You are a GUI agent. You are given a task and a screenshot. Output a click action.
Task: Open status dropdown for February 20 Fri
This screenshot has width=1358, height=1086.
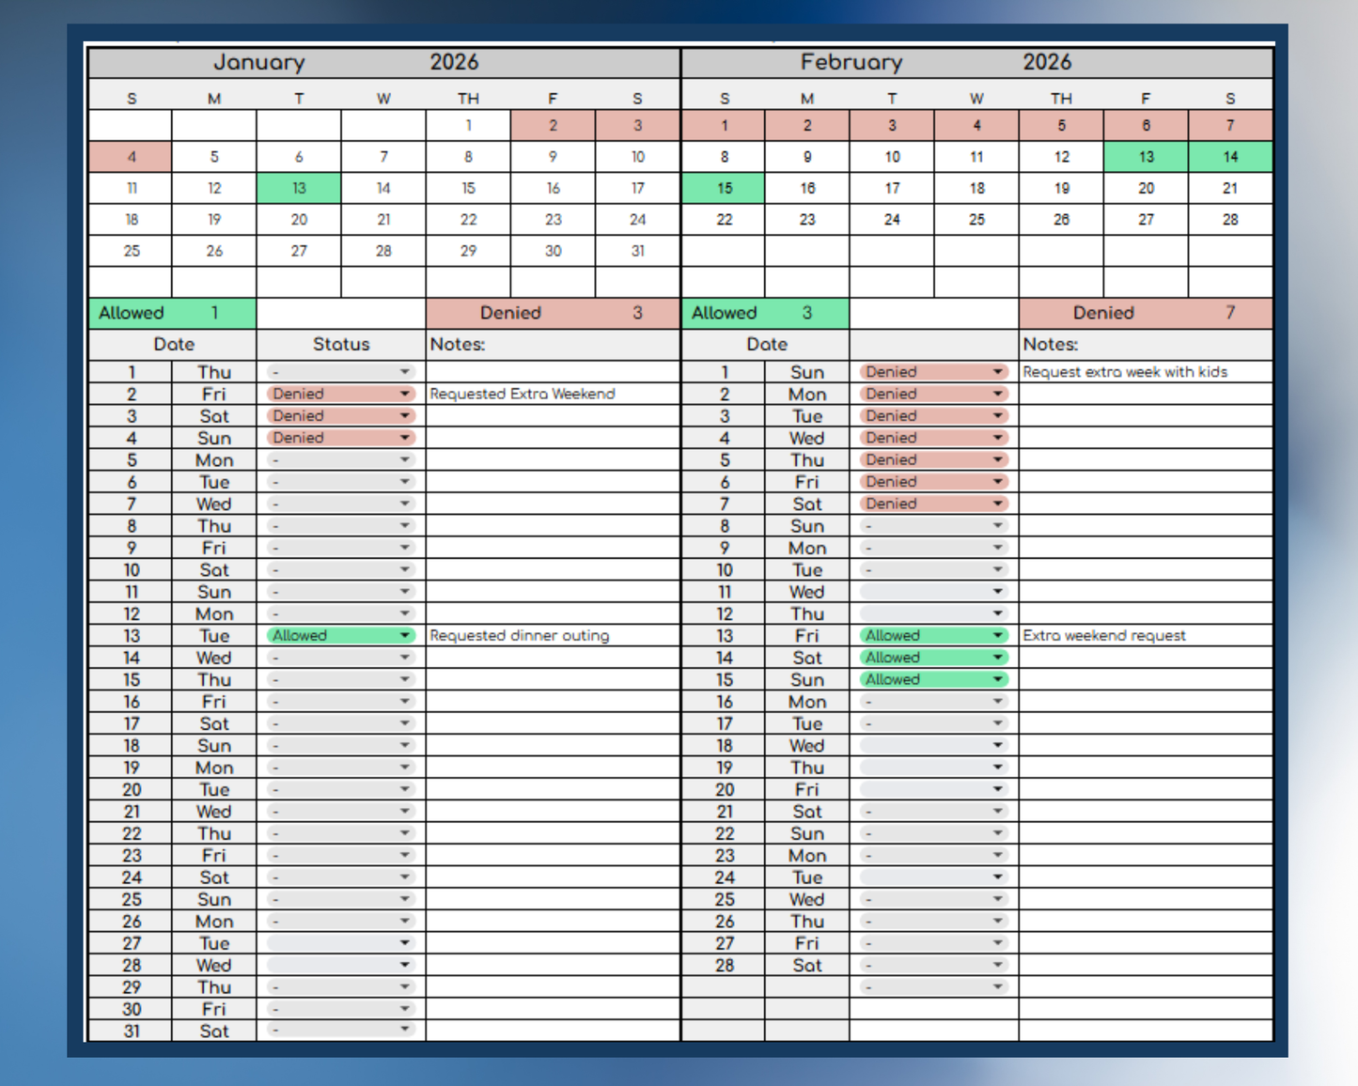point(934,789)
